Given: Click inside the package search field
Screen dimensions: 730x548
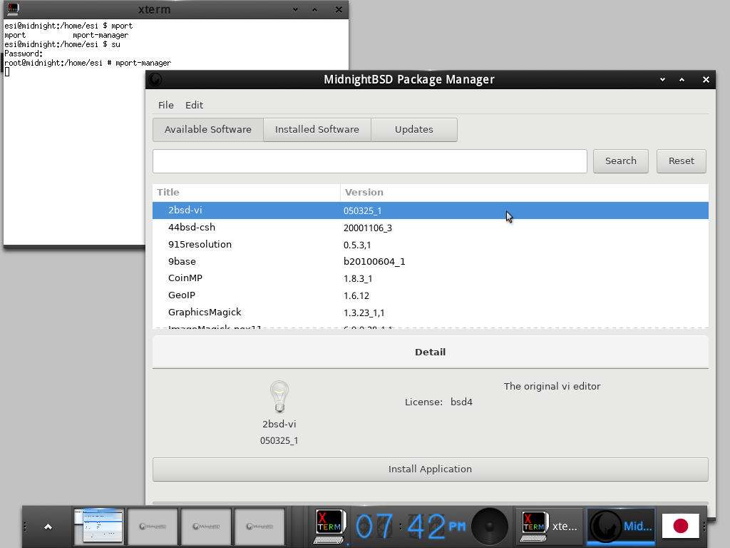Looking at the screenshot, I should [x=369, y=161].
